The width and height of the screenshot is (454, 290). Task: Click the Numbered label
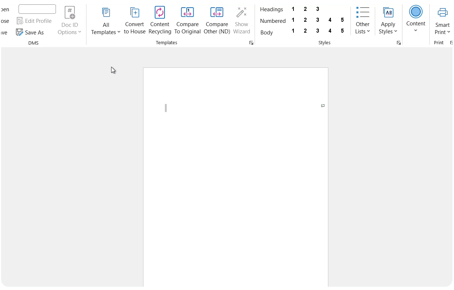tap(273, 21)
